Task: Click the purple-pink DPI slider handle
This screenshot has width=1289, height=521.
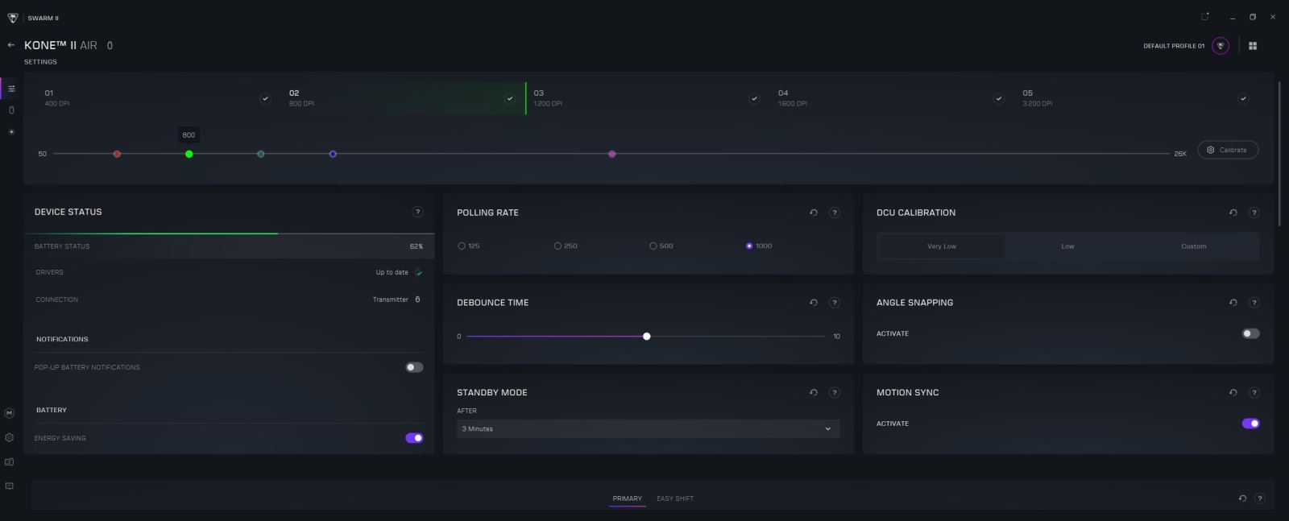Action: 612,154
